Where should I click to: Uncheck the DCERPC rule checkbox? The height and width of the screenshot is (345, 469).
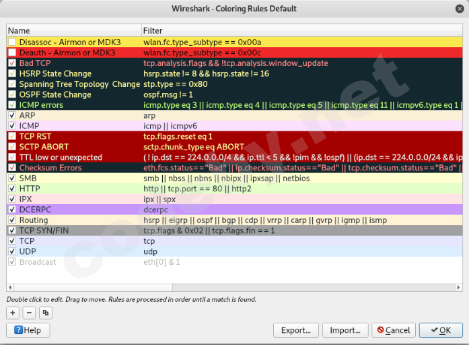pos(12,210)
